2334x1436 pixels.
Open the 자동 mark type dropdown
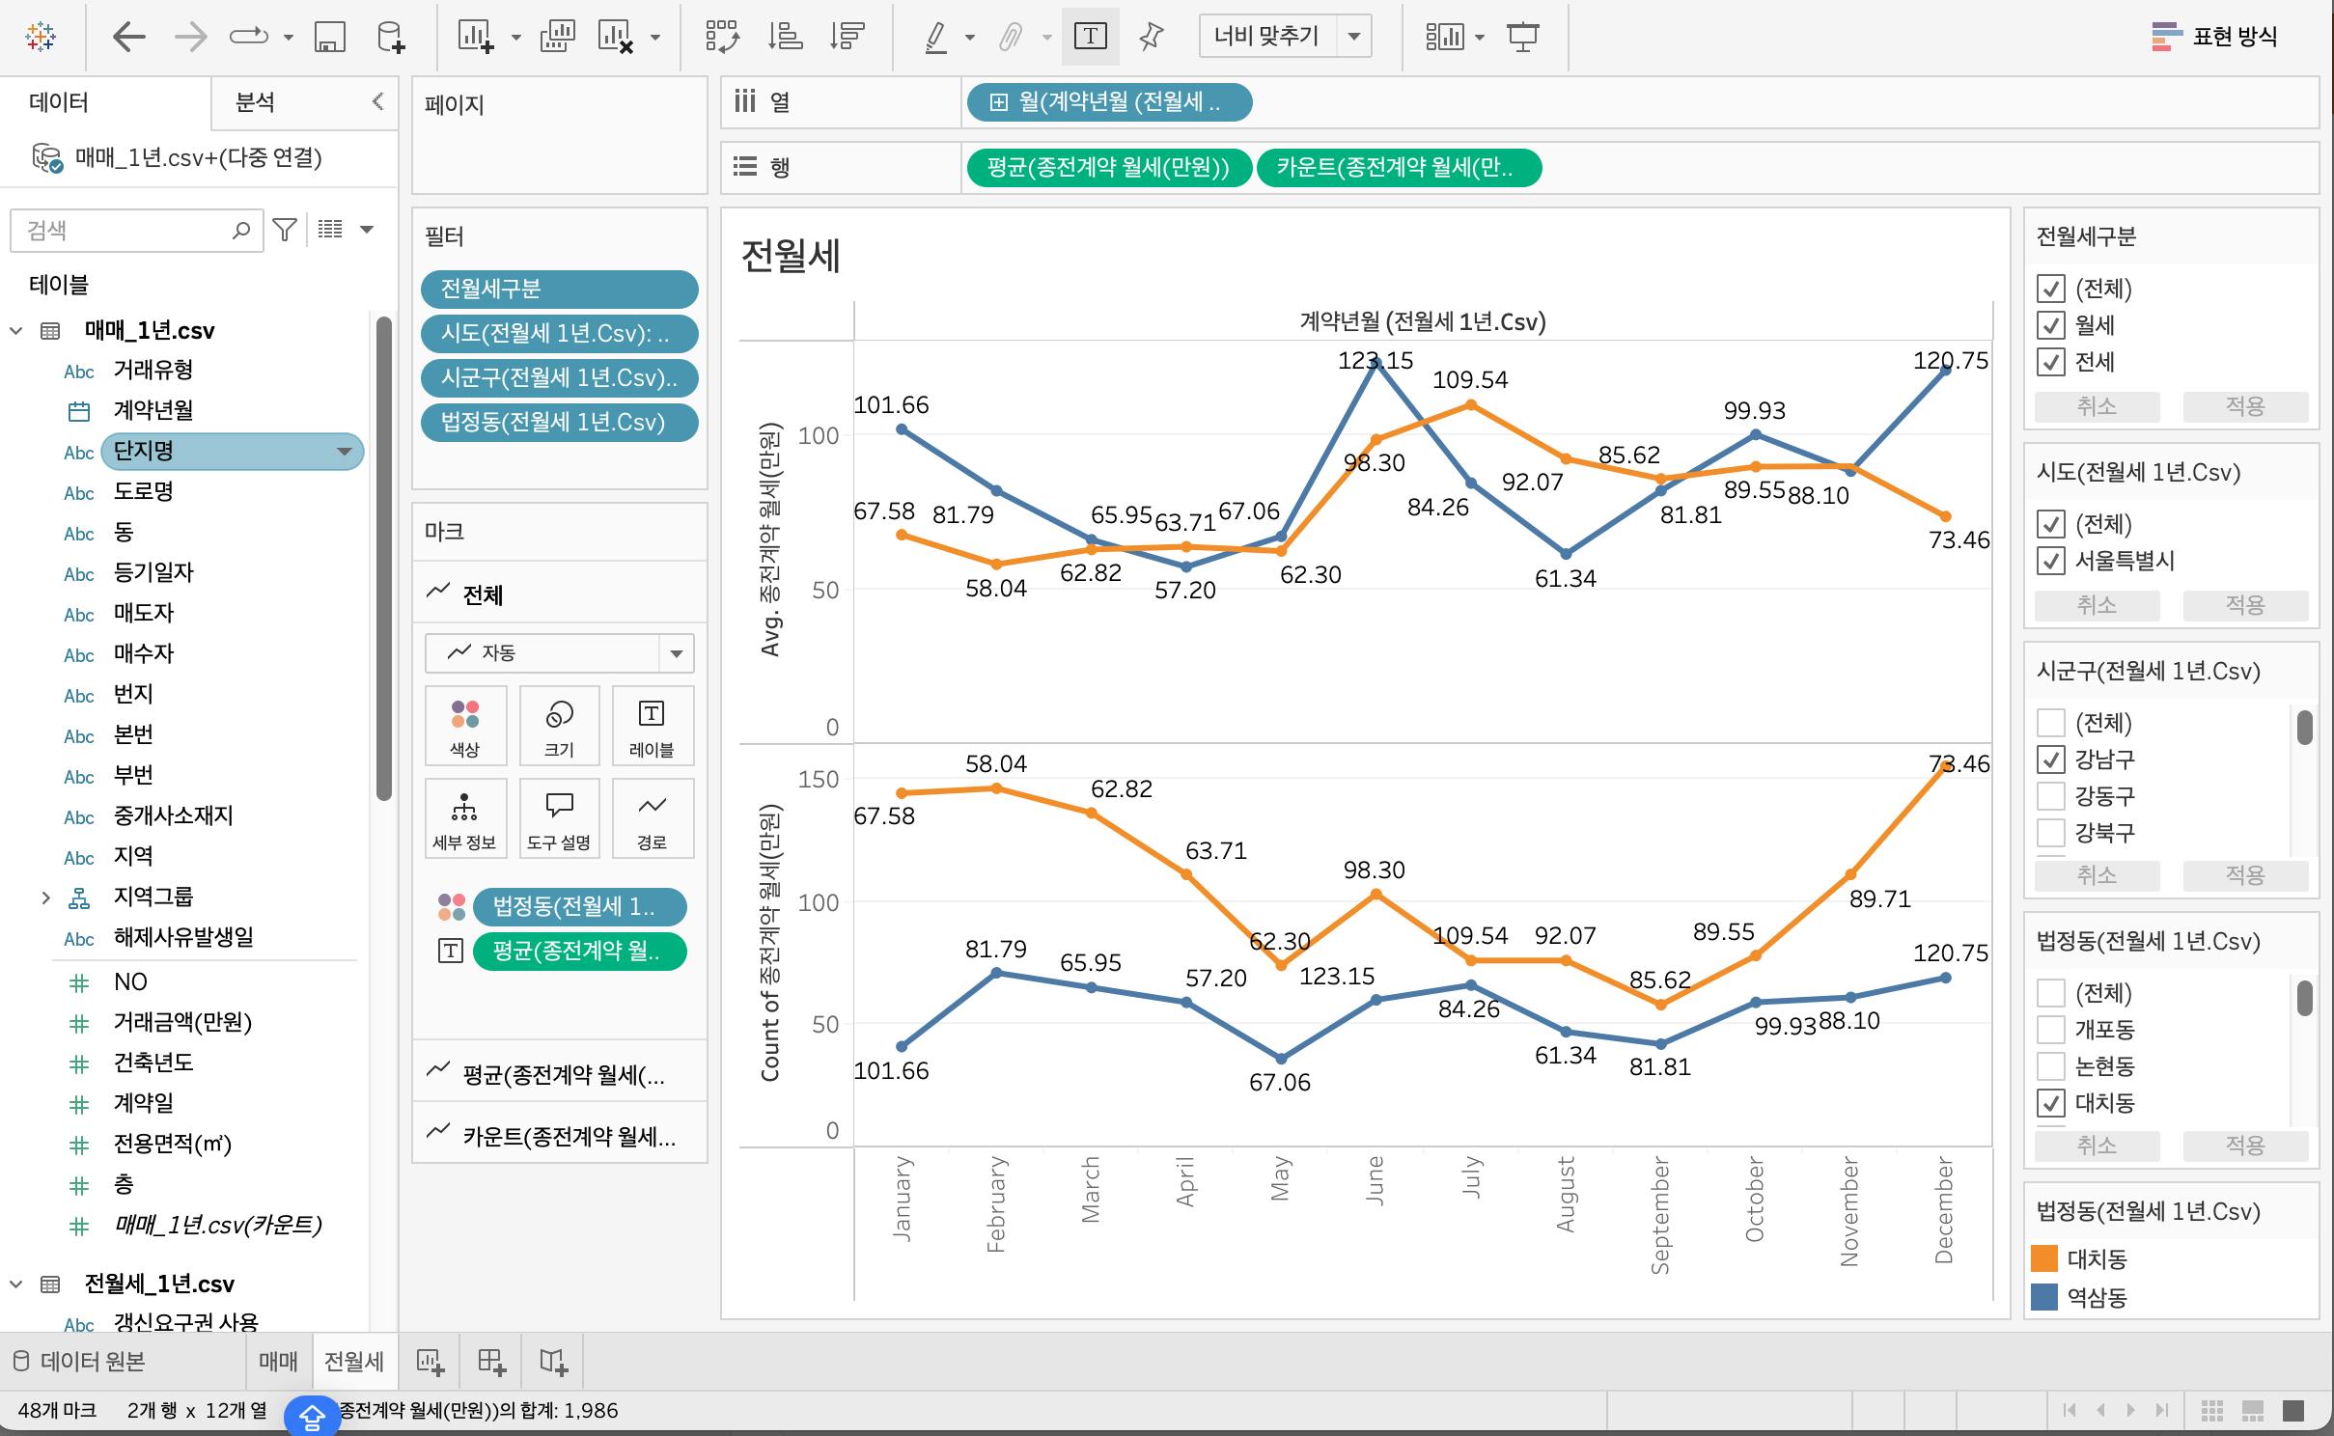point(676,653)
